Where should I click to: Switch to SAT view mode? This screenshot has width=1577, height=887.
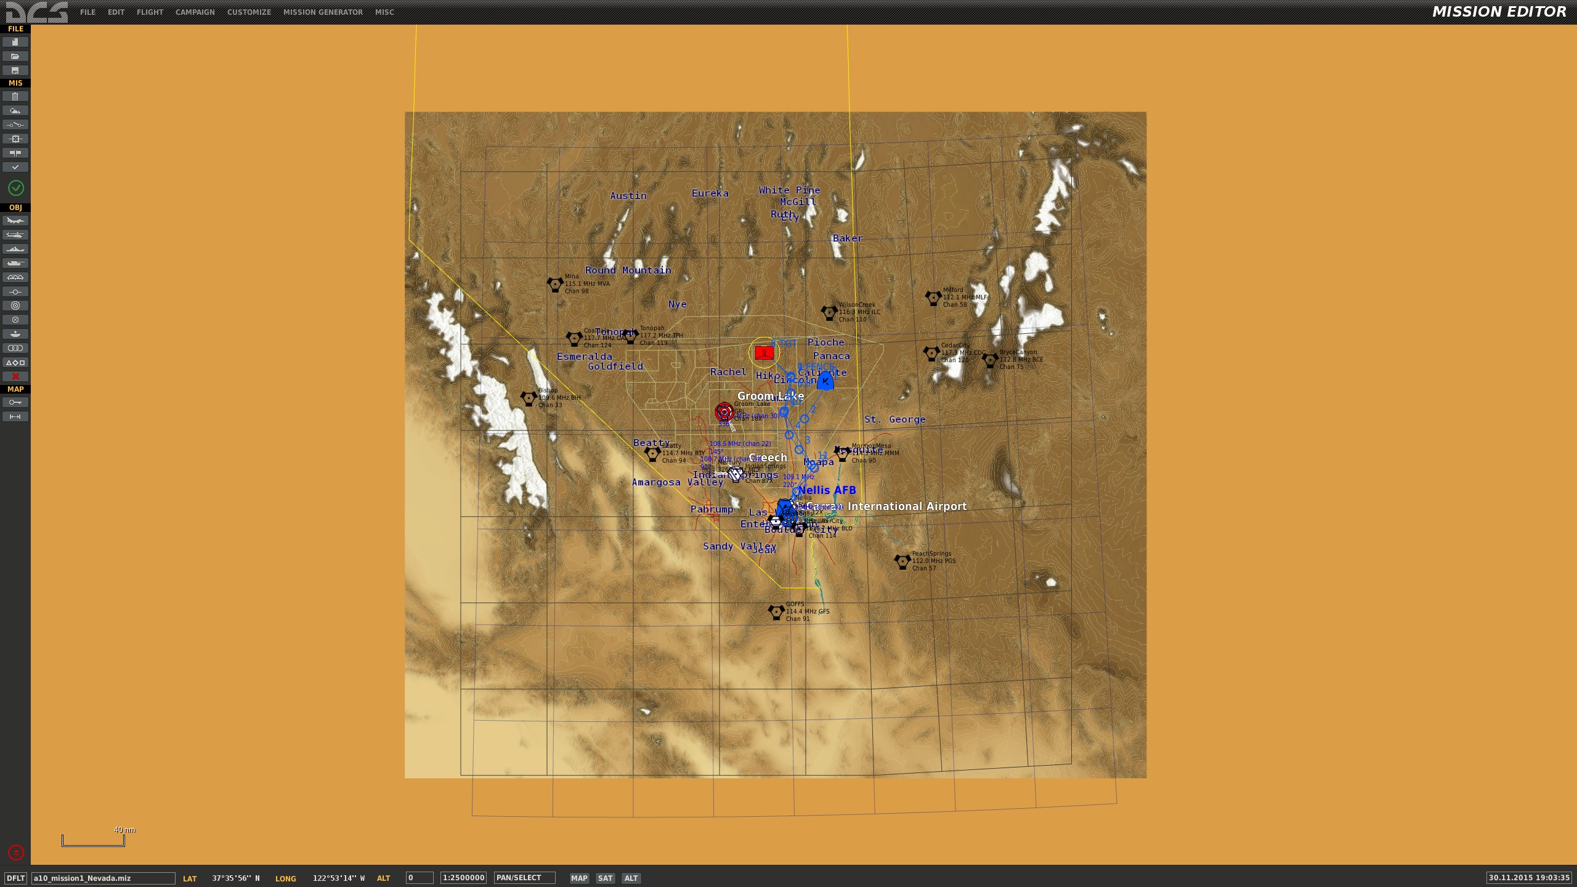(605, 878)
